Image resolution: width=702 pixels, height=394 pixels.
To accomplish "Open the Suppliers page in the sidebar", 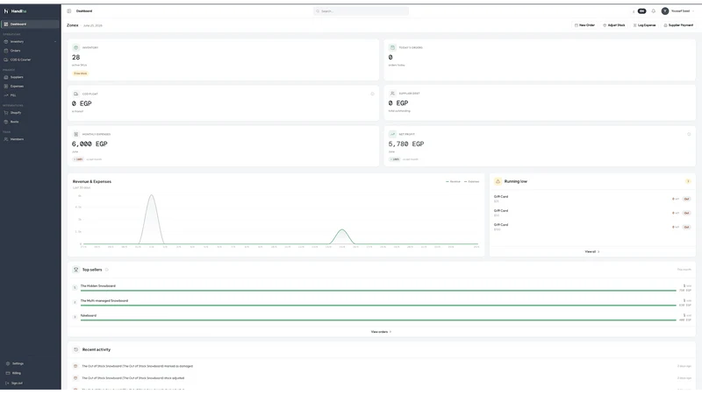I will [x=30, y=77].
